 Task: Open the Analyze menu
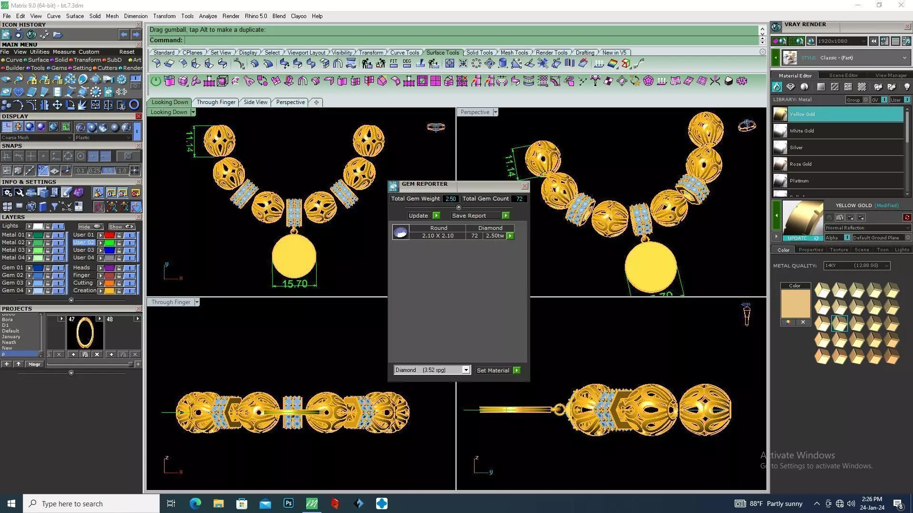(x=207, y=16)
